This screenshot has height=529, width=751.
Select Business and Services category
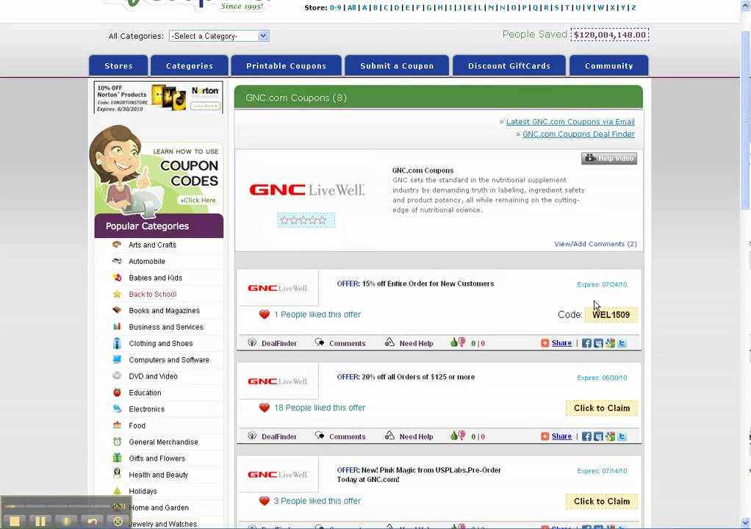pos(166,327)
